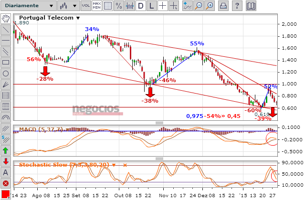Image resolution: width=305 pixels, height=201 pixels.
Task: Open the red color swatch picker
Action: [x=6, y=194]
